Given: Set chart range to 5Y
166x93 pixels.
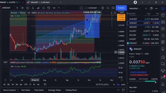Looking at the screenshot, I should coord(34,84).
